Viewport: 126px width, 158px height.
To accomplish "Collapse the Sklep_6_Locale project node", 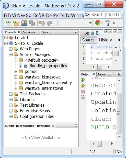I will coord(6,43).
